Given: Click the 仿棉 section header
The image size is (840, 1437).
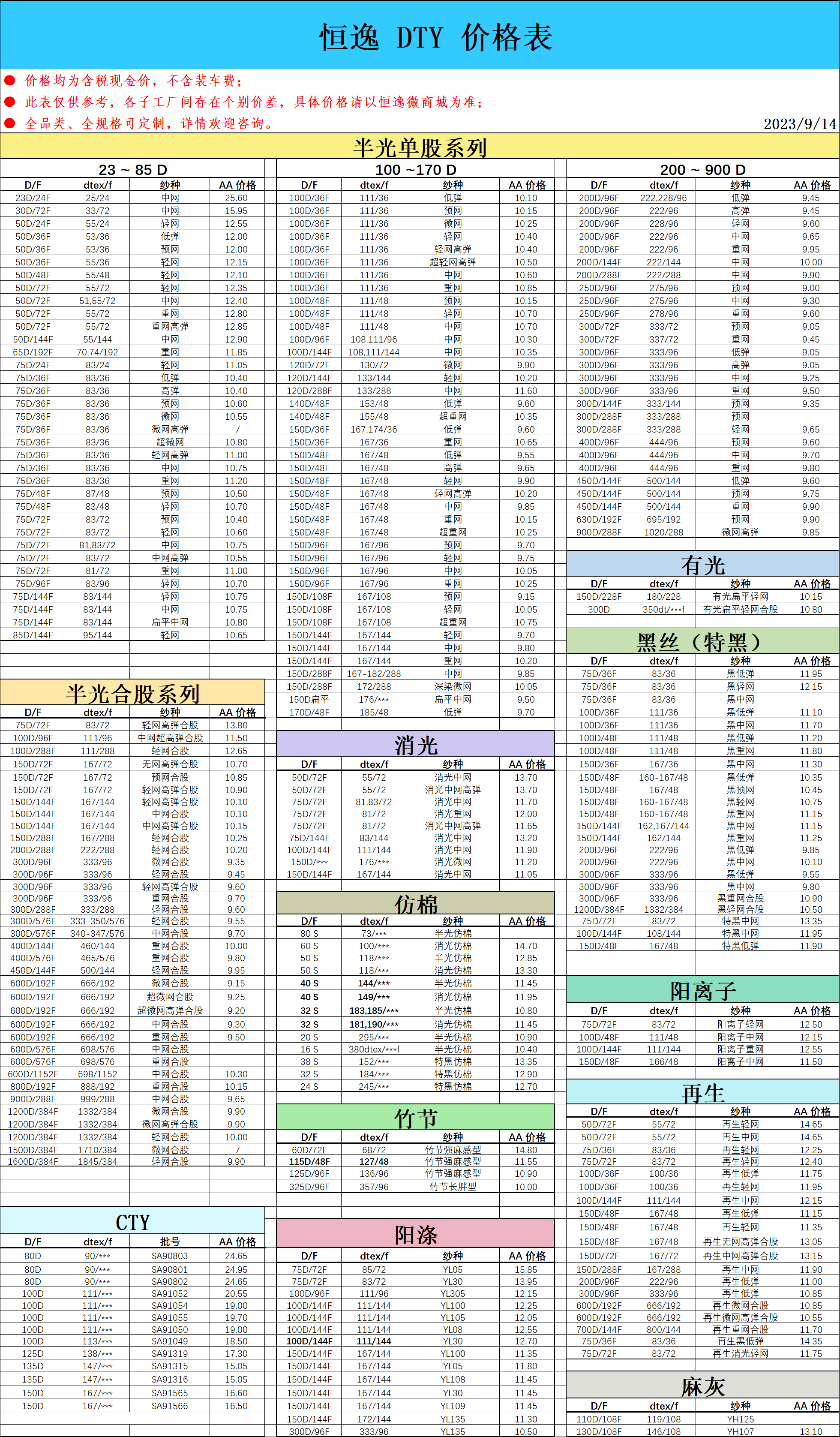Looking at the screenshot, I should pyautogui.click(x=415, y=904).
